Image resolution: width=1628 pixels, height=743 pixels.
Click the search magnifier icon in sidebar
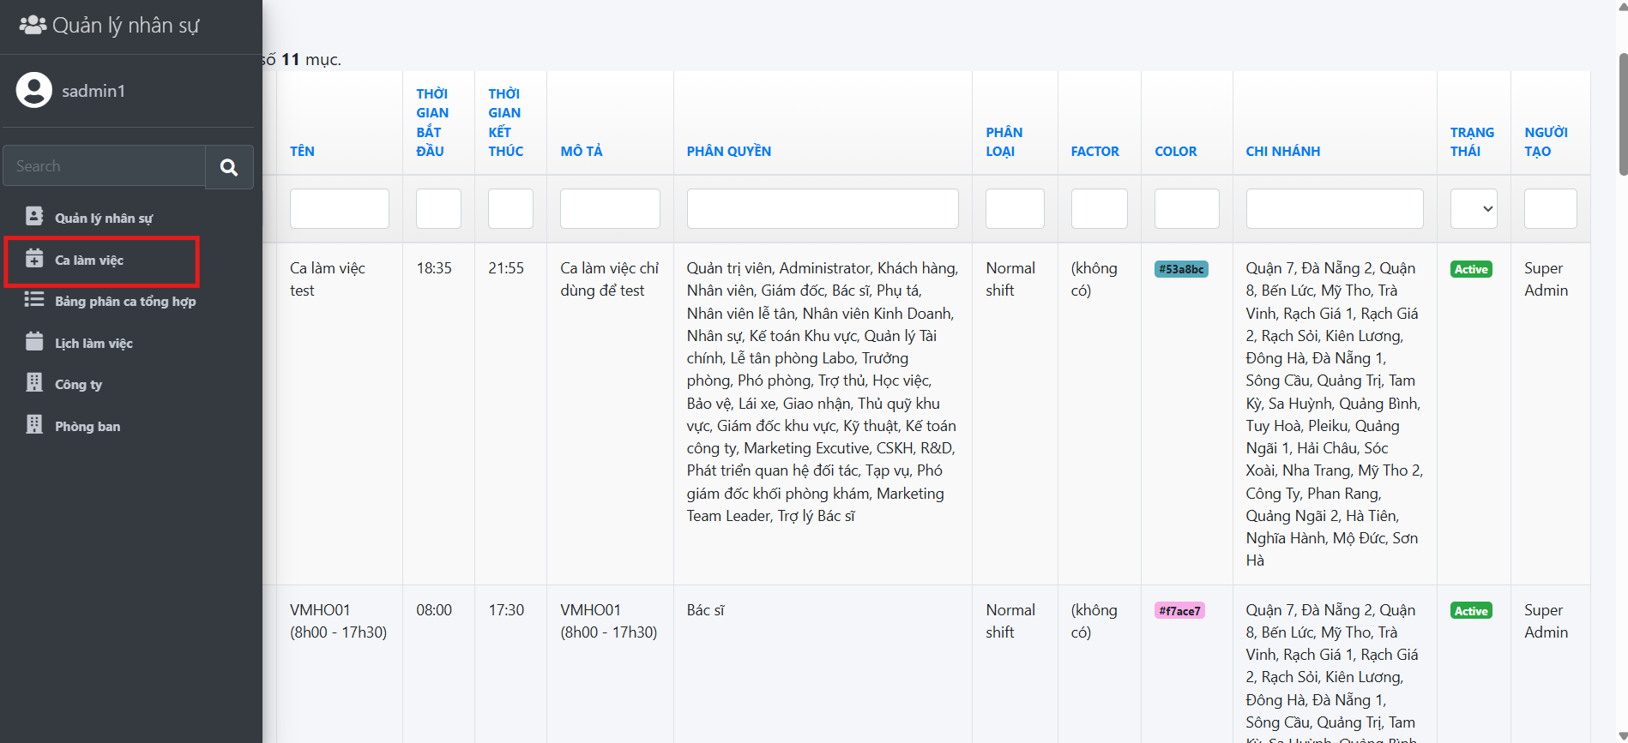click(229, 167)
